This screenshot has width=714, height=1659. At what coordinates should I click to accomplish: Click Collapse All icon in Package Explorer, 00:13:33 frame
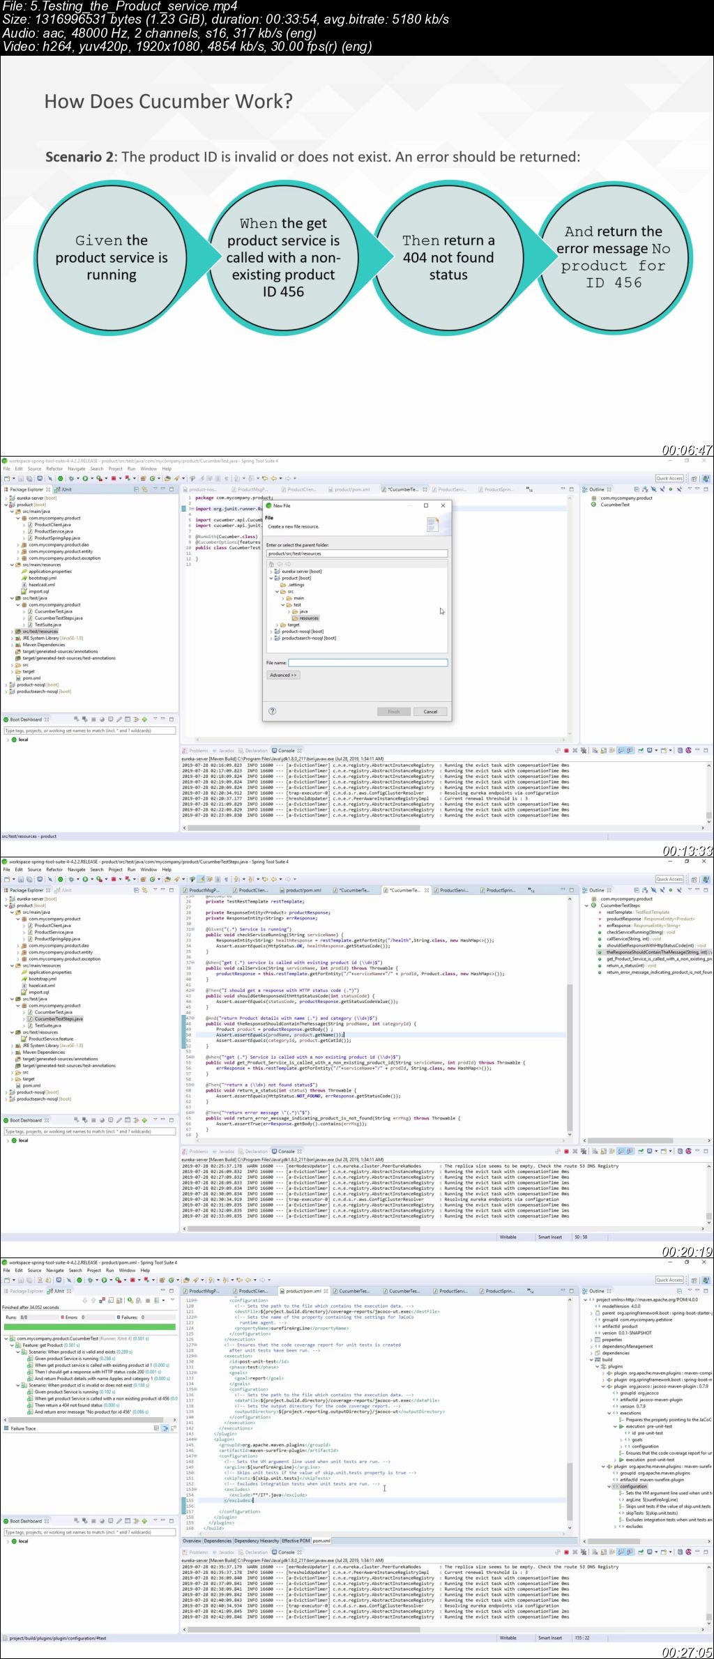point(136,489)
